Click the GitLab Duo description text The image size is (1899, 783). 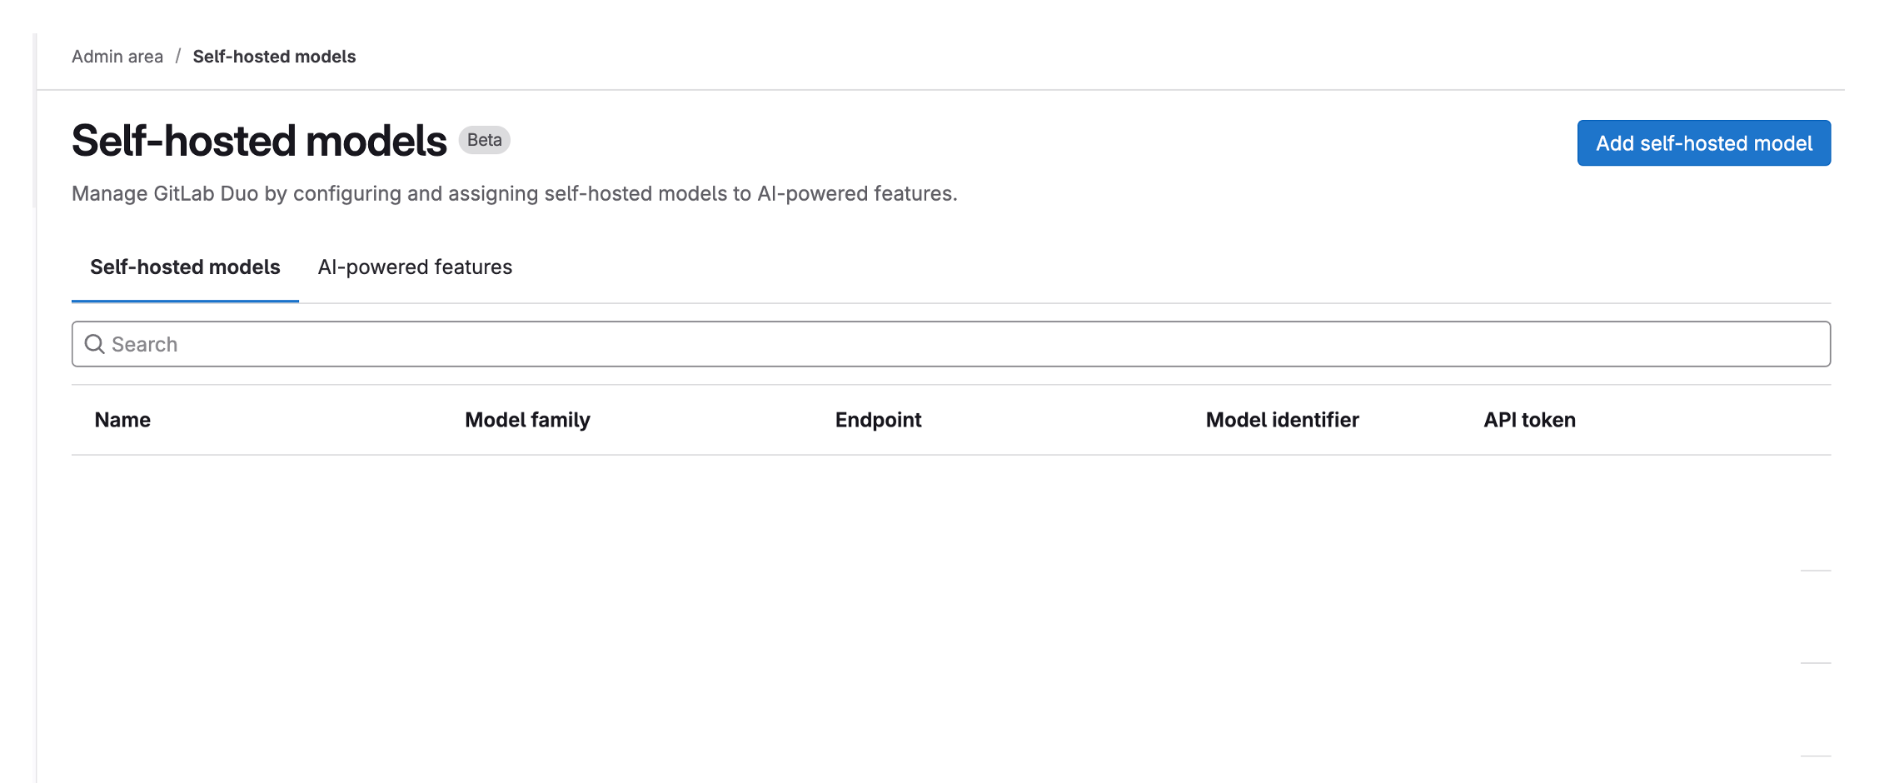tap(515, 192)
